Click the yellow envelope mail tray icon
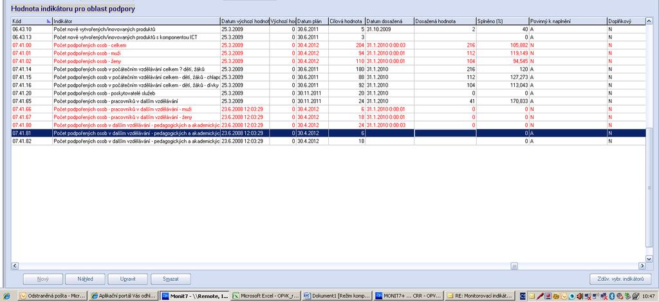This screenshot has width=659, height=302. tap(532, 296)
